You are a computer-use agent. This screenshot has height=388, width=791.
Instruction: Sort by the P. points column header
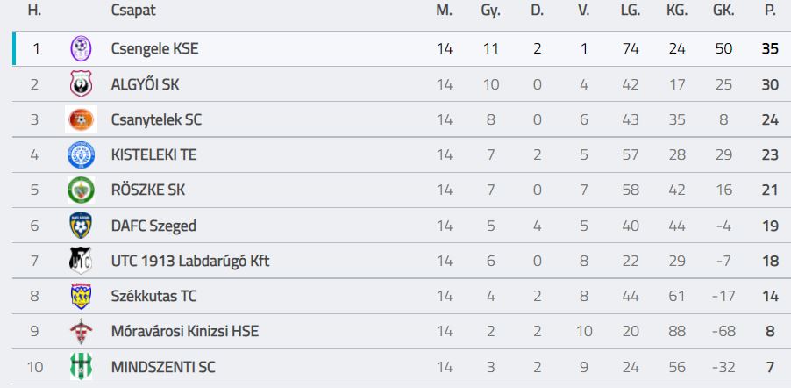pyautogui.click(x=770, y=11)
